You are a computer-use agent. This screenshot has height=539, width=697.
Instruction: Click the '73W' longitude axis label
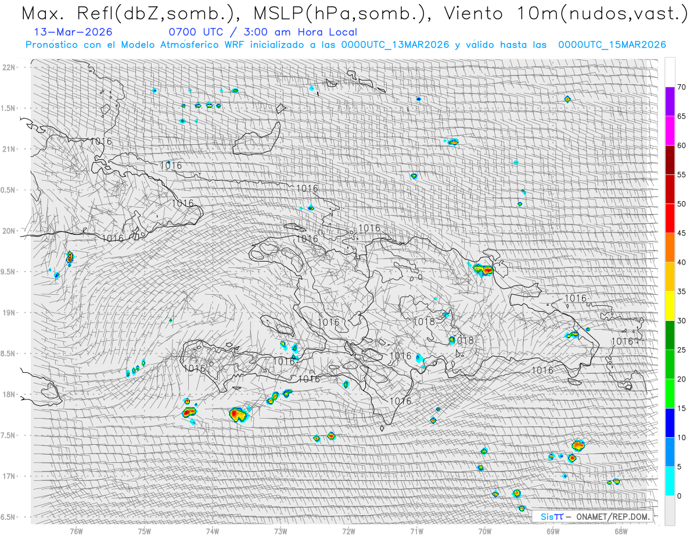(x=281, y=531)
